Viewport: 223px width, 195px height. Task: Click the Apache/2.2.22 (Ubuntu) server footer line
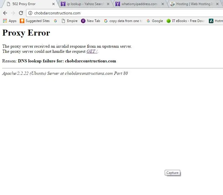coord(65,73)
